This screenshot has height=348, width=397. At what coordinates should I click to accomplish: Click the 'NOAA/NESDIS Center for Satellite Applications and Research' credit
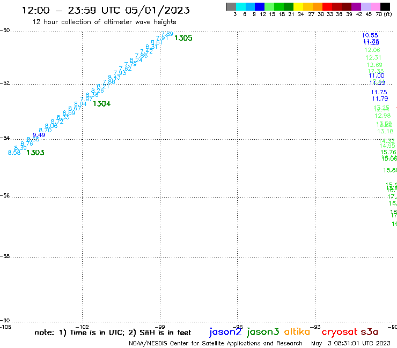coord(216,344)
